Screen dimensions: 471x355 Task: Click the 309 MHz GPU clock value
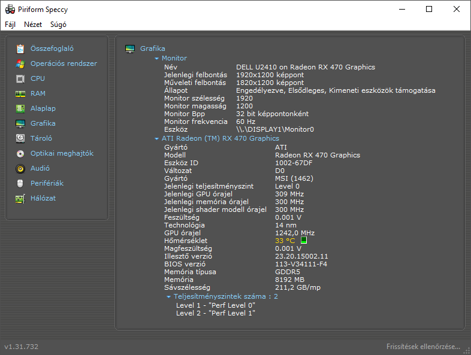pyautogui.click(x=289, y=194)
